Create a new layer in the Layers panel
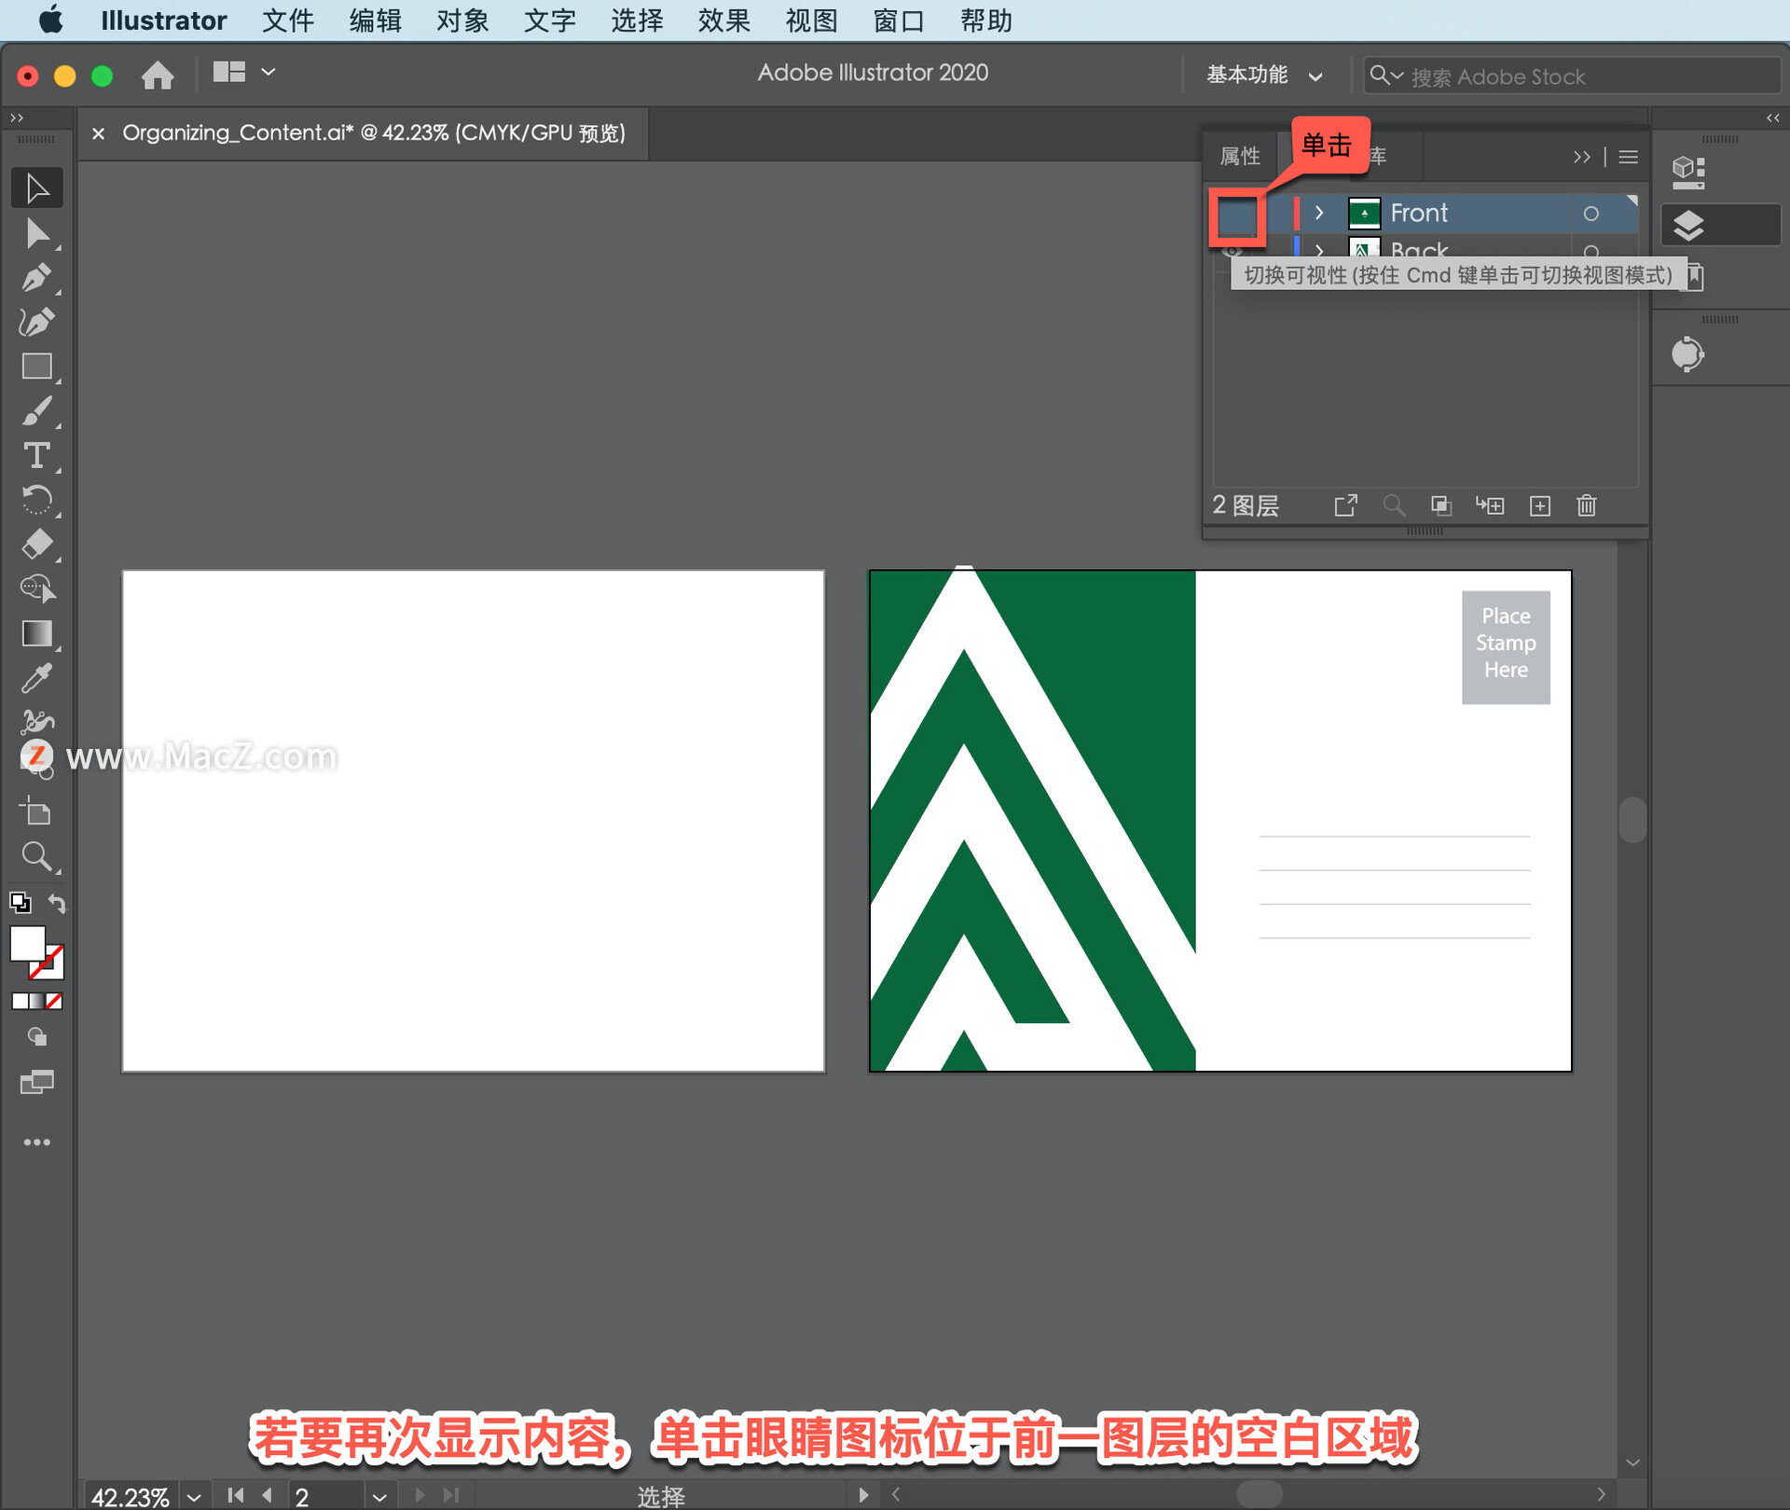This screenshot has height=1510, width=1790. (x=1539, y=506)
